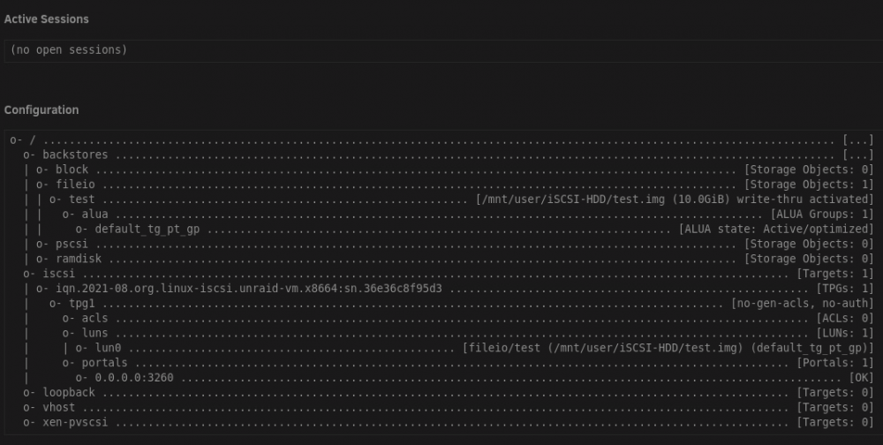Select the 'ramdisk' backstore row

(455, 259)
